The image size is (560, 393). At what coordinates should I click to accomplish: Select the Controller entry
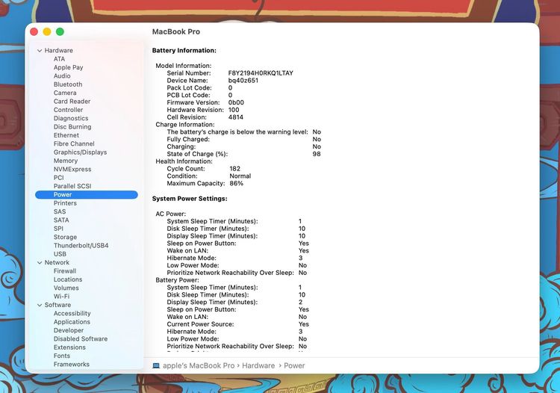click(68, 110)
